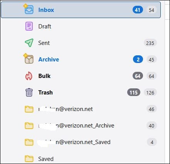Click the green Sent paper plane icon

tap(29, 43)
